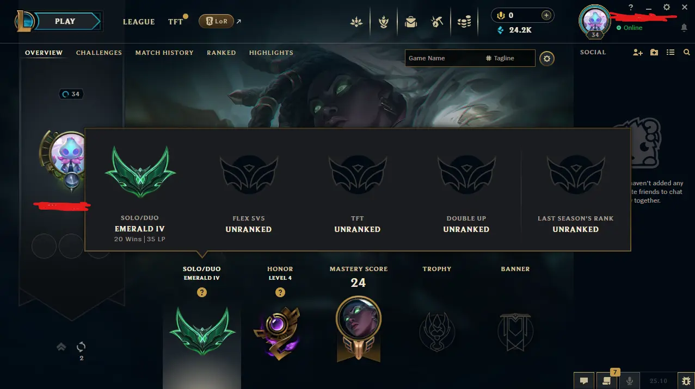Viewport: 695px width, 389px height.
Task: Open the Store coins icon
Action: 464,22
